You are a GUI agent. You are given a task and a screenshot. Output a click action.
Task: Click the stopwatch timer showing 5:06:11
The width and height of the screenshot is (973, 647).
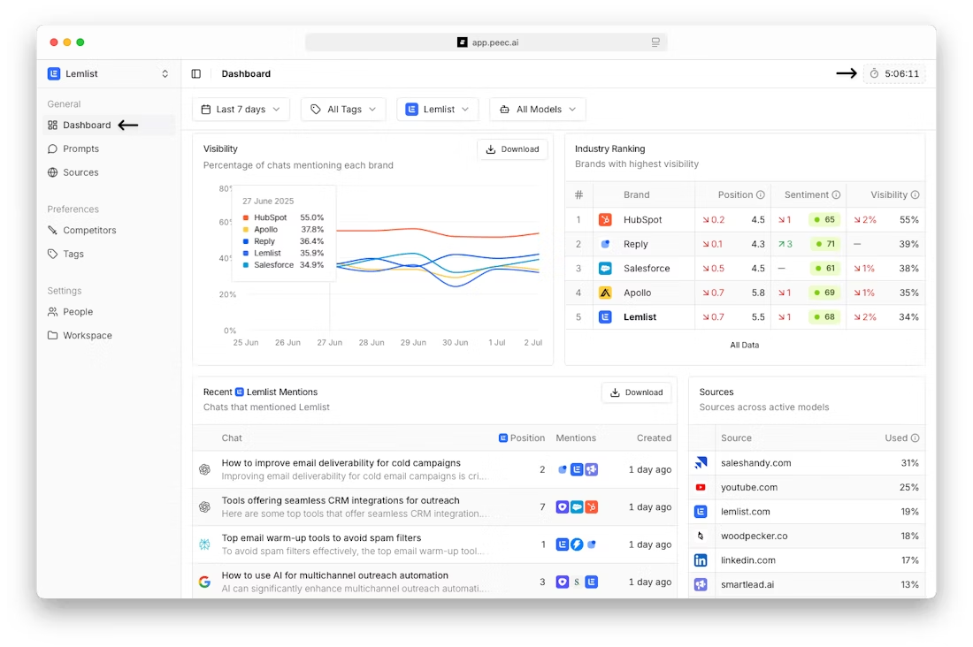click(895, 73)
